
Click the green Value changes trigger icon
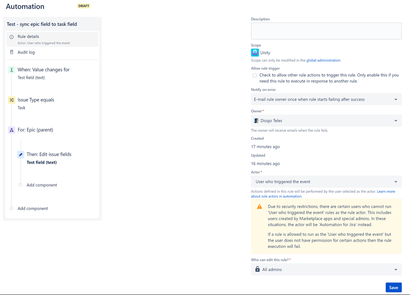click(x=11, y=70)
